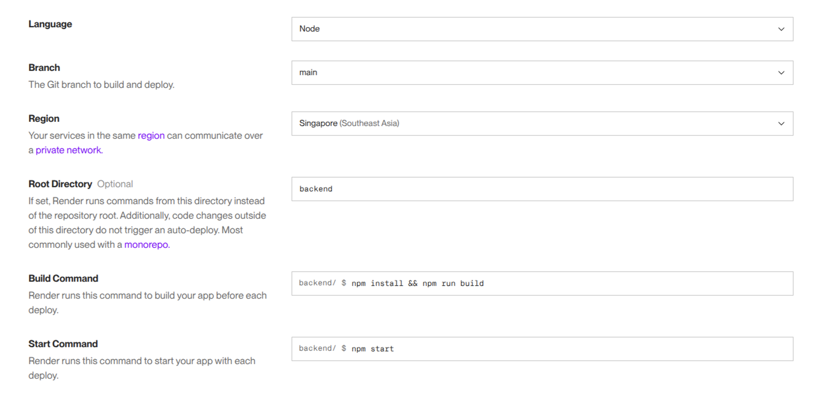
Task: Click the Branch dropdown chevron arrow
Action: [781, 73]
